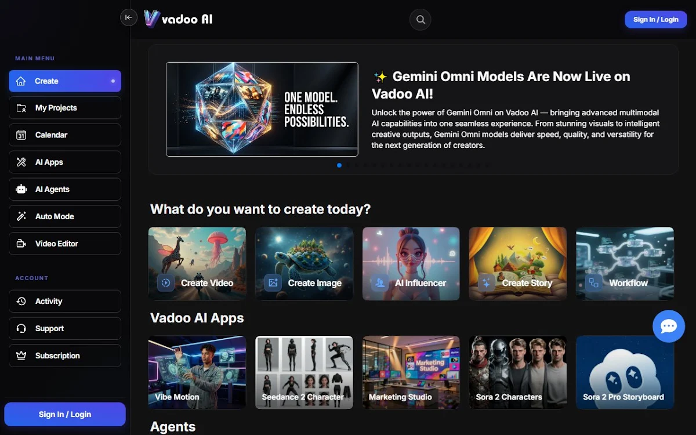Click the Vadoo AI logo
The width and height of the screenshot is (696, 435).
pos(178,19)
